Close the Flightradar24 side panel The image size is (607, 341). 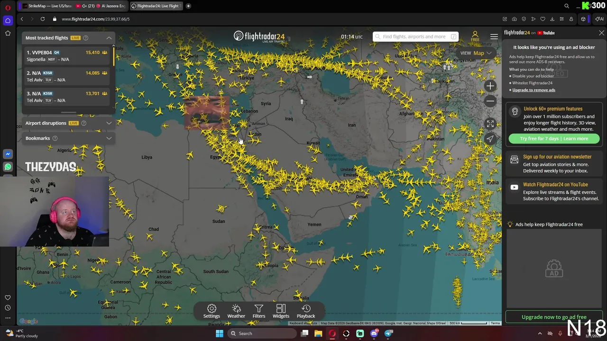point(601,33)
